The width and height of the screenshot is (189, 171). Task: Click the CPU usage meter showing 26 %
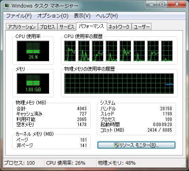[33, 51]
